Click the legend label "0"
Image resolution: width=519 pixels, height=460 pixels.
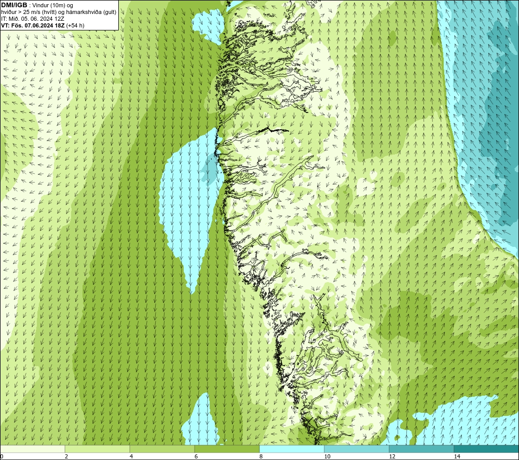[x=2, y=456]
